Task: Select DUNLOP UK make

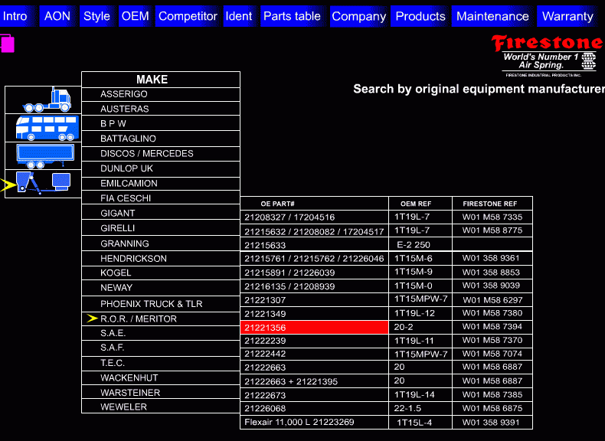Action: (x=161, y=168)
